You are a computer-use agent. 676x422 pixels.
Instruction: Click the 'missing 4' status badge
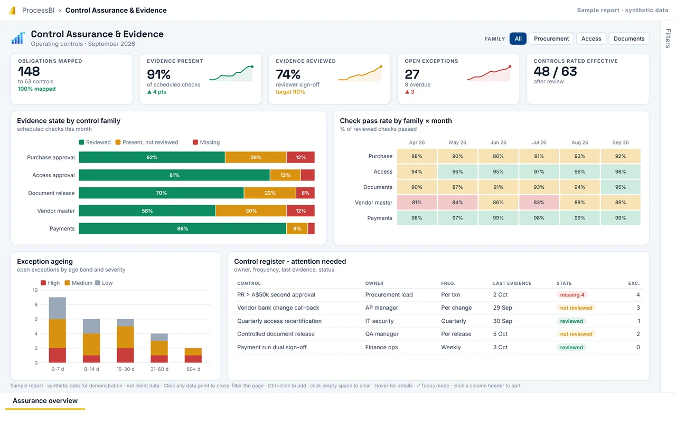[x=572, y=295]
